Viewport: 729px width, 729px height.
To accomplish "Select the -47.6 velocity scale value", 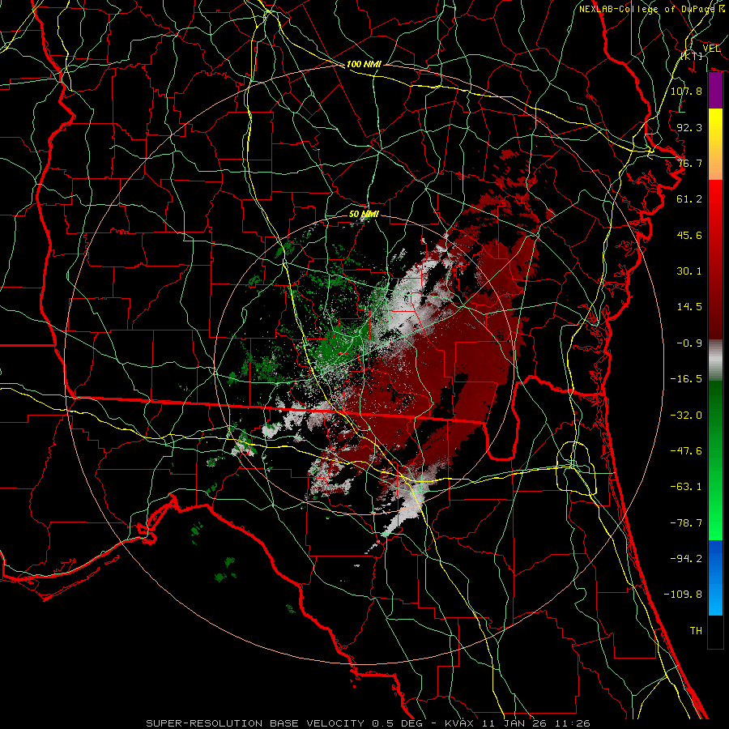I will (686, 451).
